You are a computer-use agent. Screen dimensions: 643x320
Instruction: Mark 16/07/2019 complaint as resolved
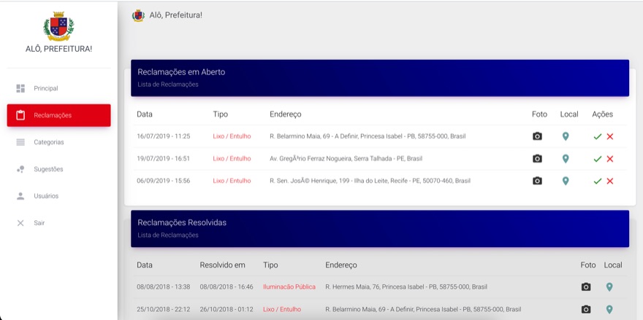tap(598, 137)
